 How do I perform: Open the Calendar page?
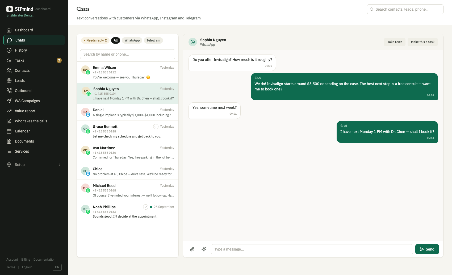point(34,131)
